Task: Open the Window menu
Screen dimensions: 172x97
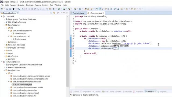Action: point(58,5)
